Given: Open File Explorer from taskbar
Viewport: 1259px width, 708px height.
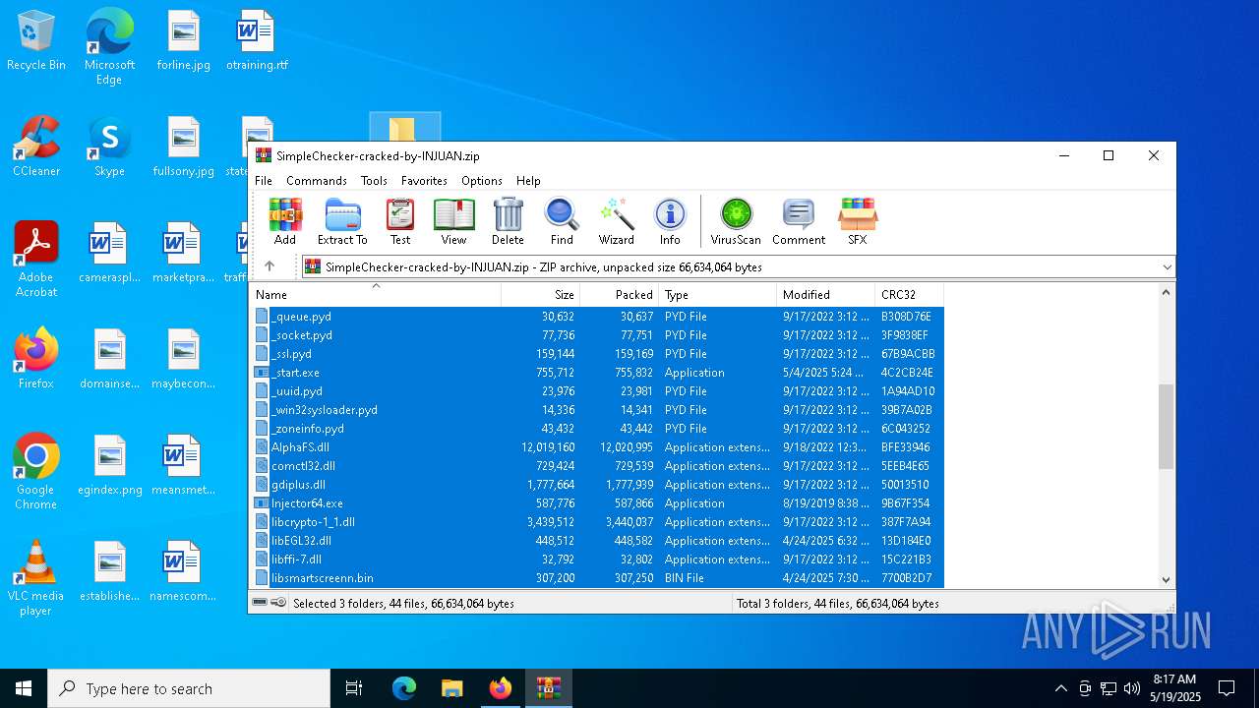Looking at the screenshot, I should click(452, 688).
